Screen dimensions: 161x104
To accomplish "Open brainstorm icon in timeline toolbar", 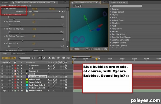I will pos(64,58).
